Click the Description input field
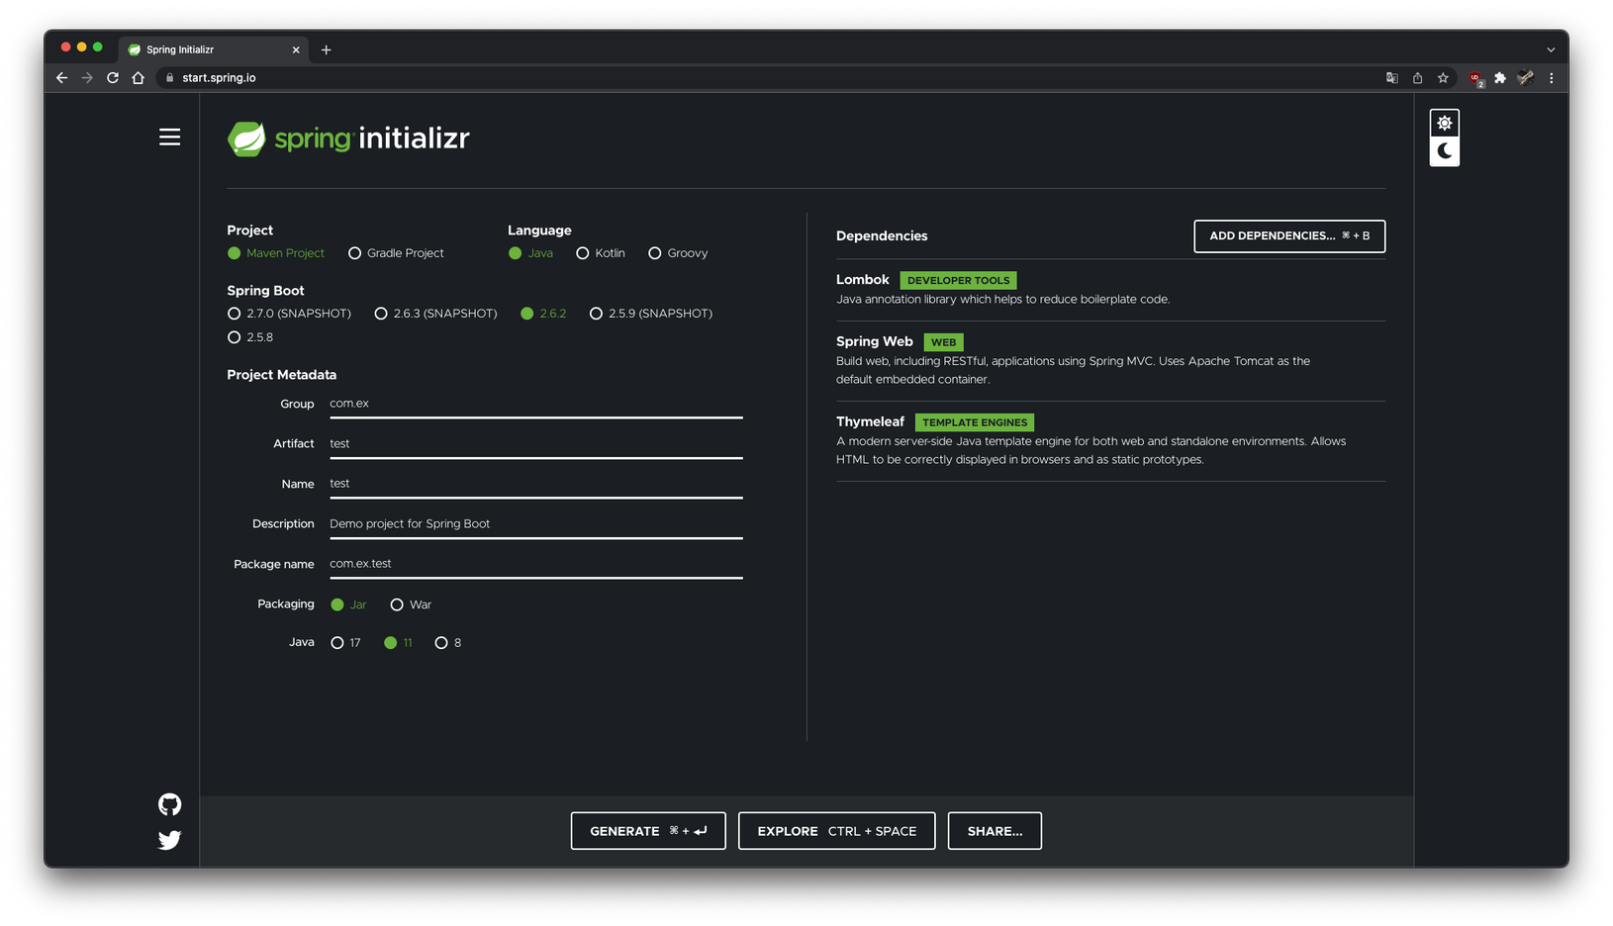1613x926 pixels. pyautogui.click(x=535, y=524)
